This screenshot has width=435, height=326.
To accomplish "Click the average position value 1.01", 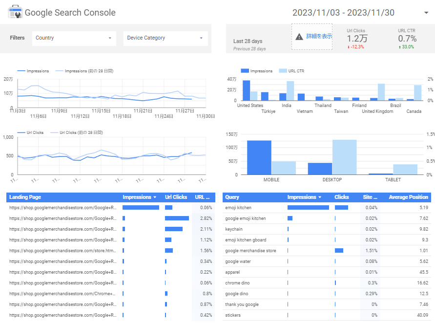I will pyautogui.click(x=424, y=250).
